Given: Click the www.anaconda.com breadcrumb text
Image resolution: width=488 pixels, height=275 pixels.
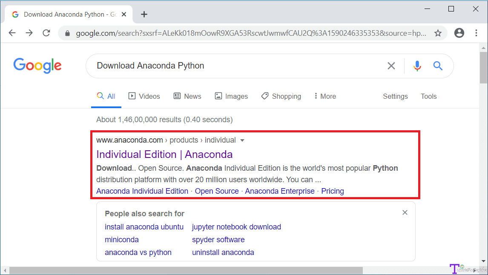Looking at the screenshot, I should click(129, 140).
